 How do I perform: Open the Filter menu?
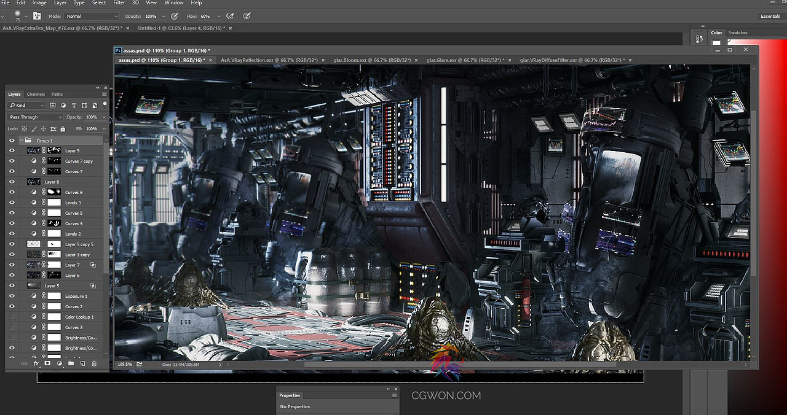click(x=119, y=3)
